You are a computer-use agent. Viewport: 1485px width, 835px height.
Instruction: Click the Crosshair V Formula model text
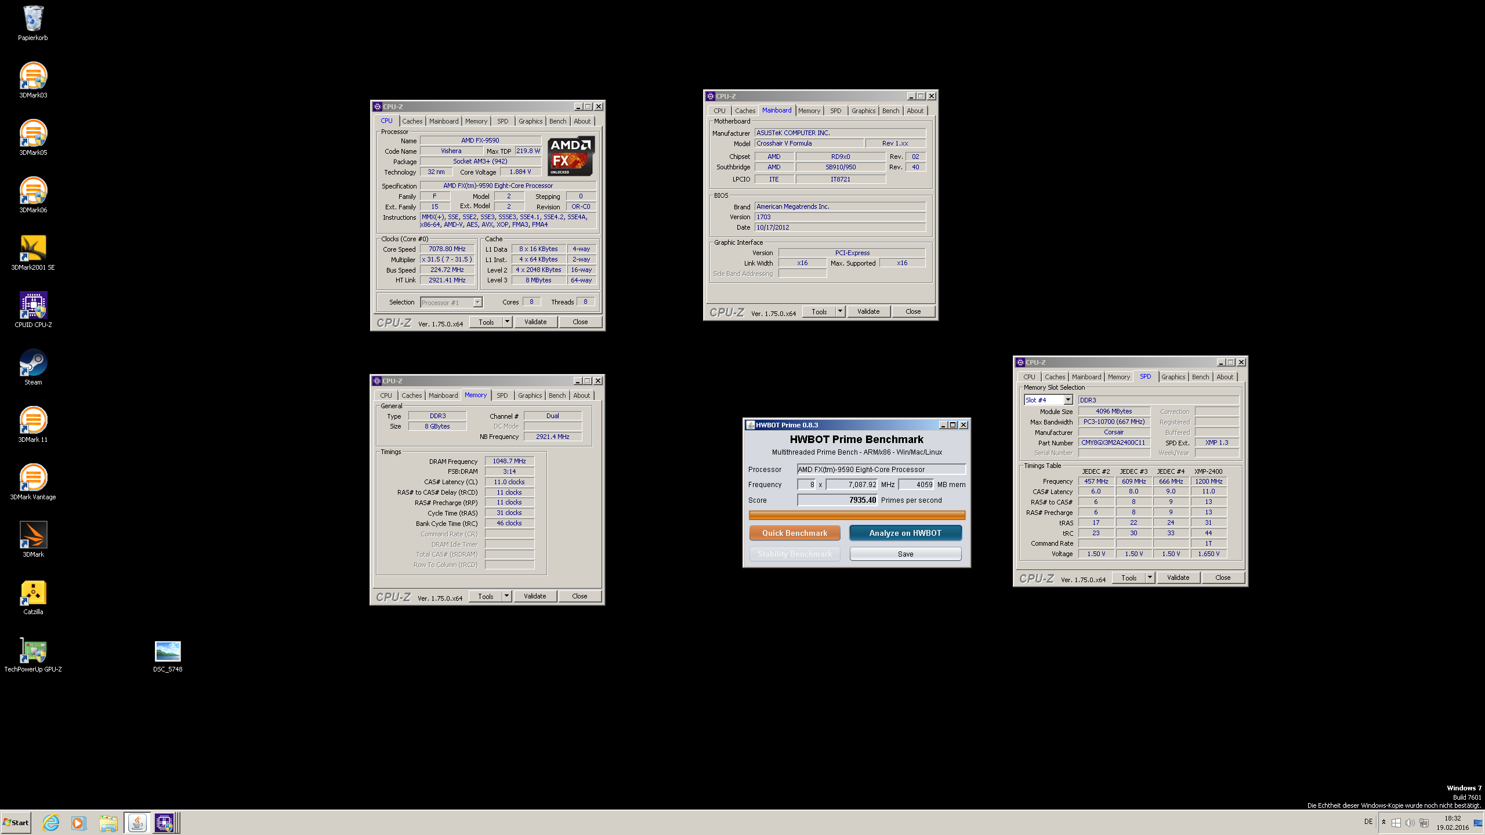coord(784,143)
